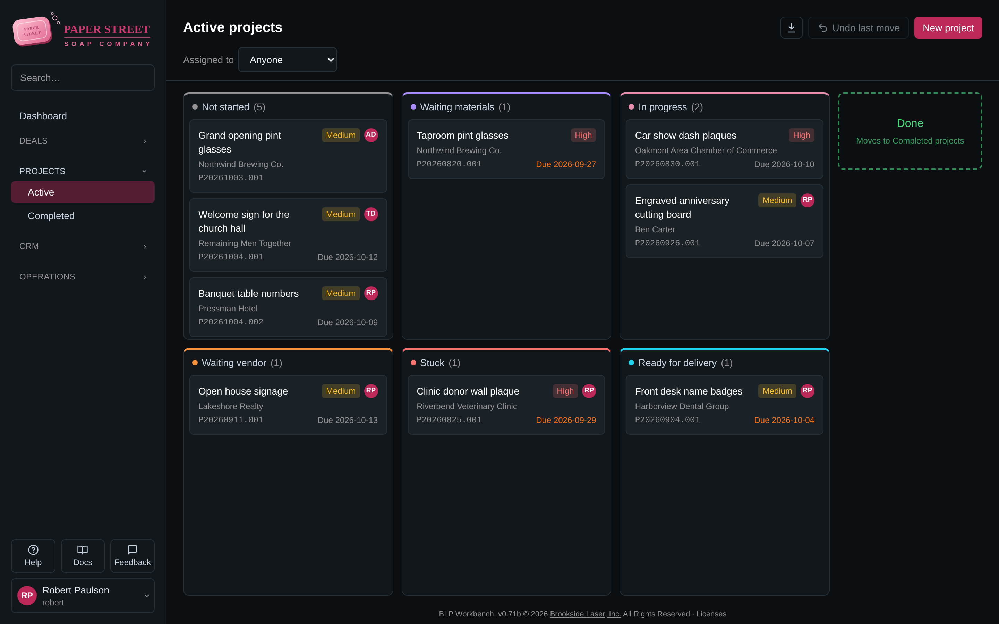Focus the Search input field
The height and width of the screenshot is (624, 999).
(x=83, y=78)
